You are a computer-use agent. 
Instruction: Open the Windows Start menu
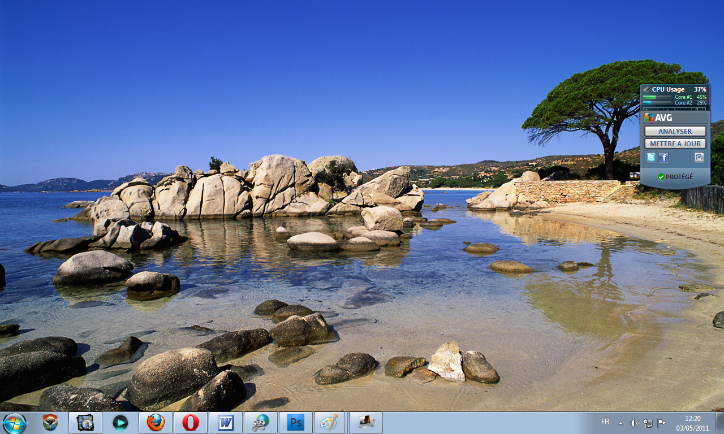click(x=14, y=423)
